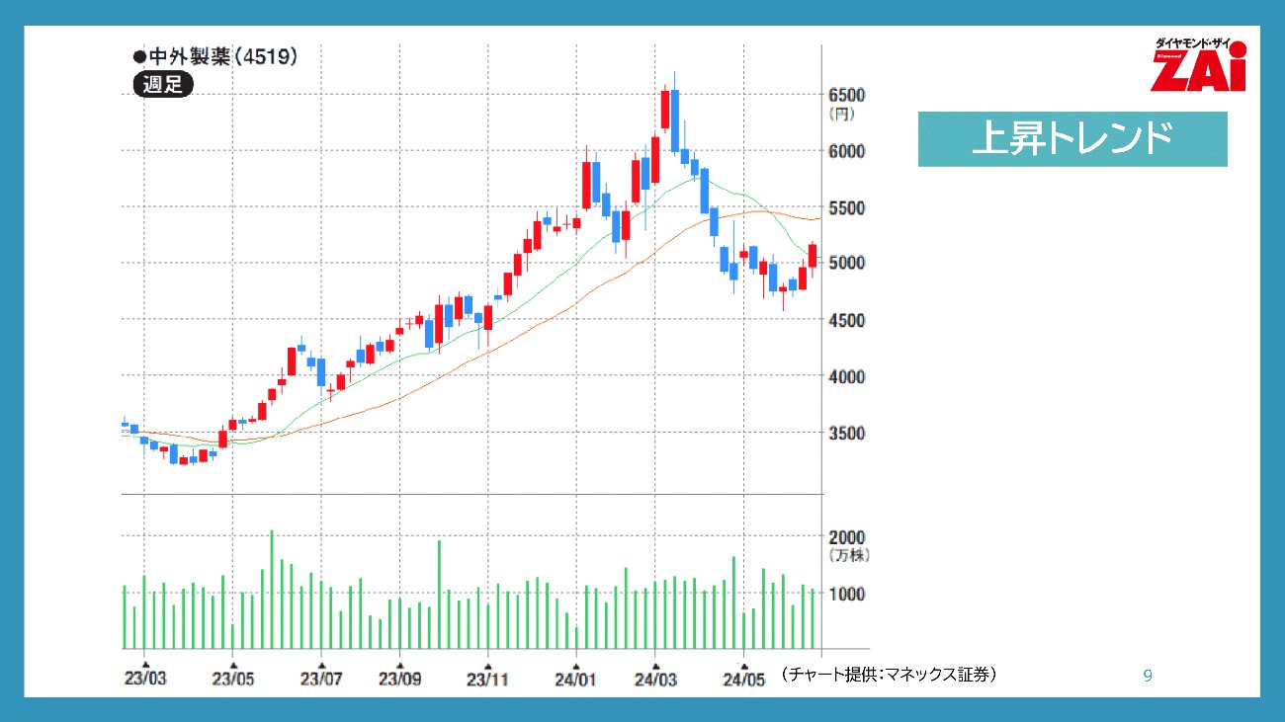
Task: Click the tallest red candlestick near 6500
Action: click(665, 111)
